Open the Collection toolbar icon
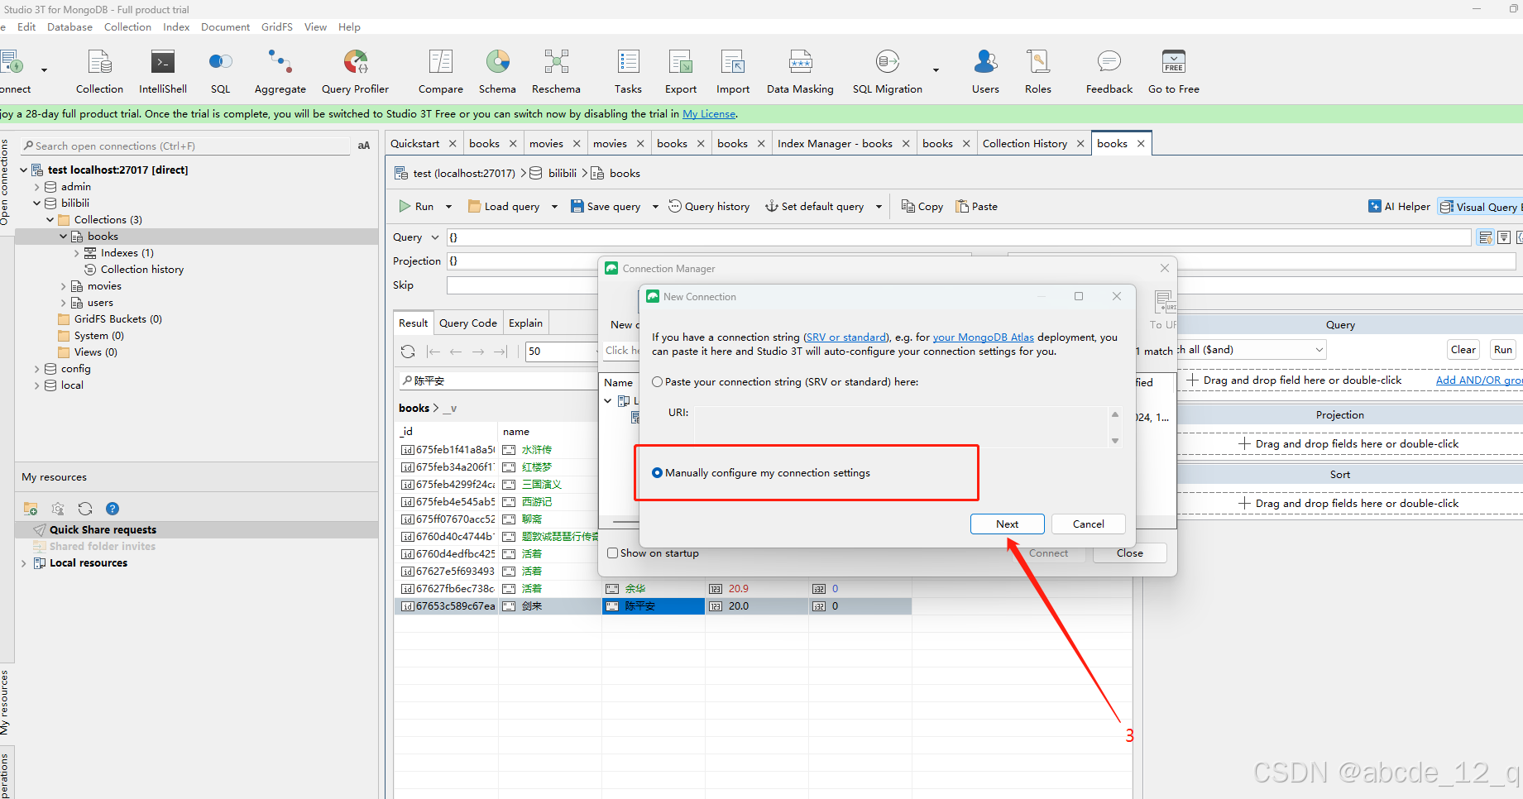 pos(99,71)
